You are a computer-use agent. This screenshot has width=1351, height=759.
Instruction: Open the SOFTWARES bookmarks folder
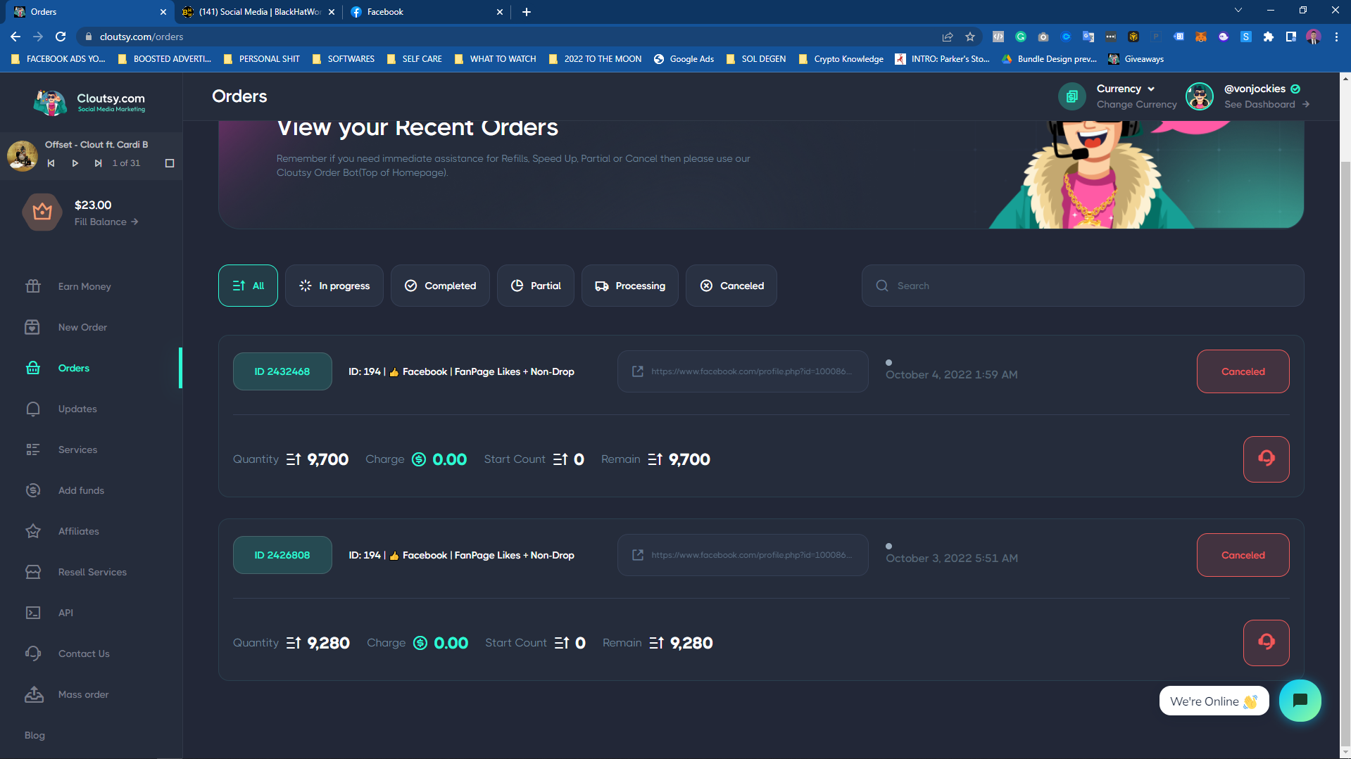click(x=344, y=59)
